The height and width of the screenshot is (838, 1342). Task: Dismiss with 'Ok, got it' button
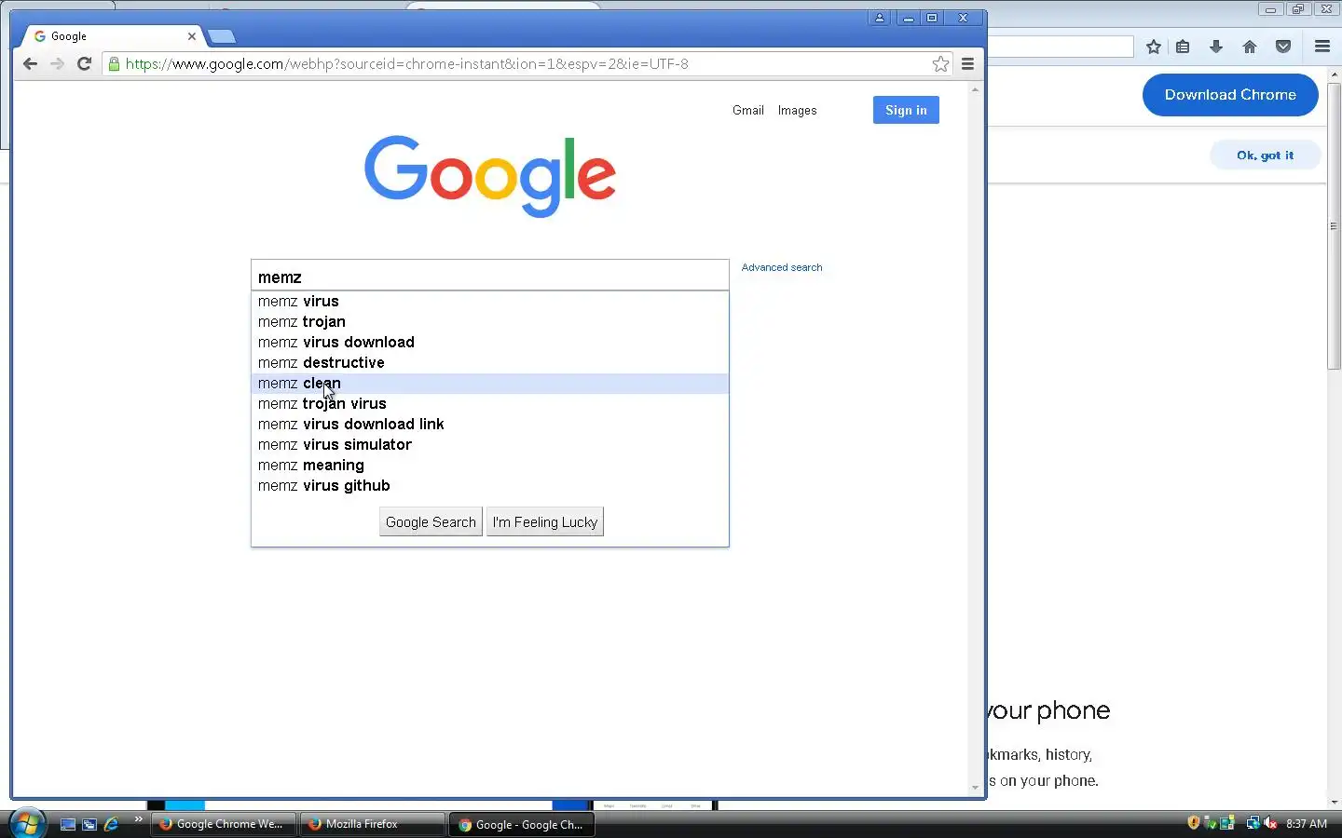1265,155
